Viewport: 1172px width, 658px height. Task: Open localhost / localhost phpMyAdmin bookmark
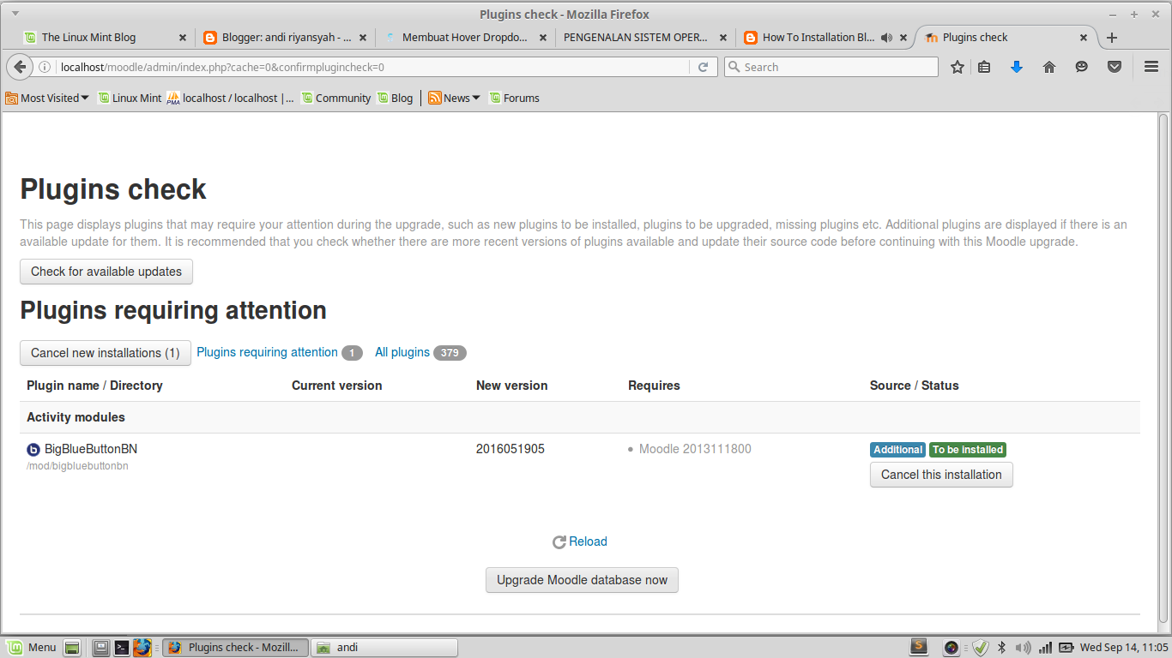point(231,98)
